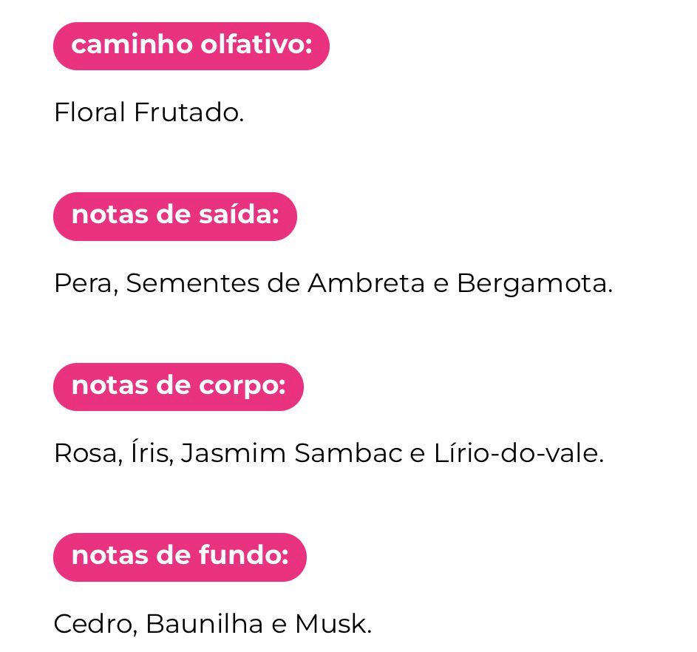Click the word 'Sementes'
The image size is (697, 652).
[192, 283]
